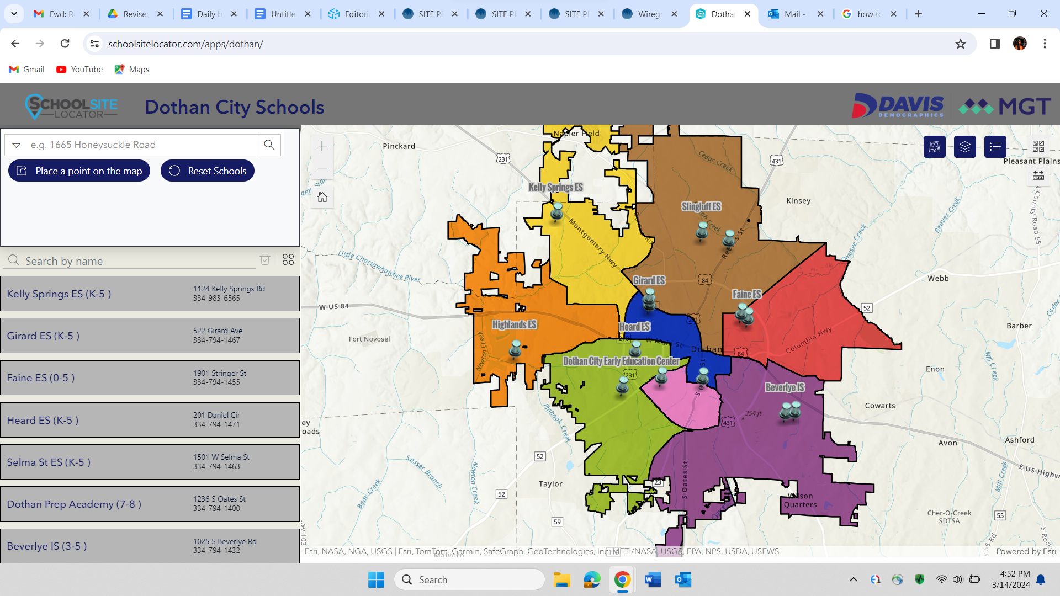Image resolution: width=1060 pixels, height=596 pixels.
Task: Toggle the browser side panel
Action: pyautogui.click(x=995, y=44)
